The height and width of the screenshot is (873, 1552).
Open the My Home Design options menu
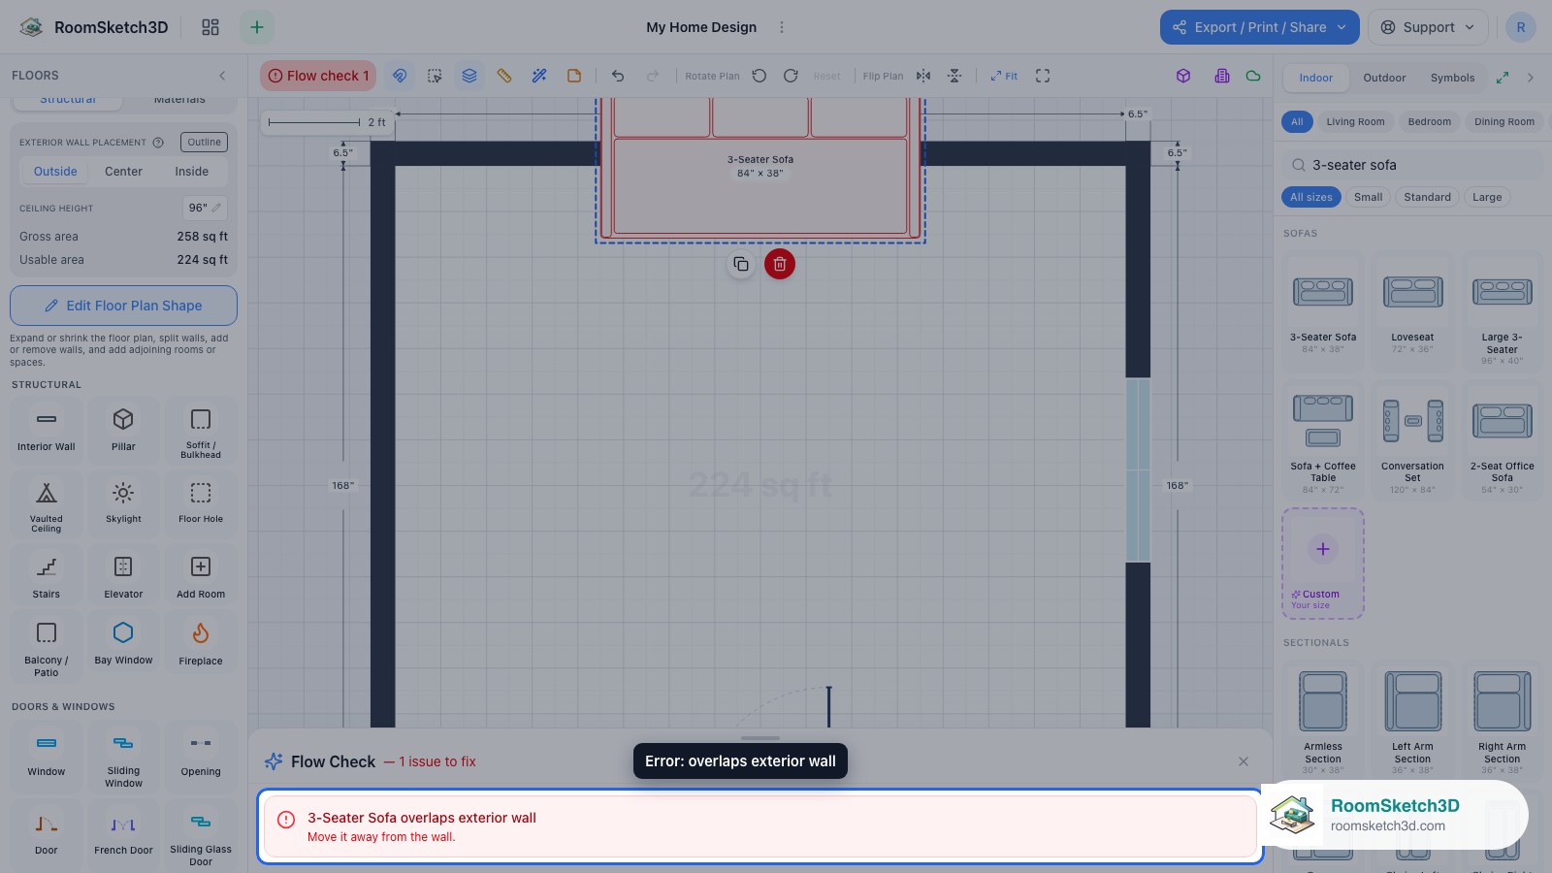click(782, 27)
